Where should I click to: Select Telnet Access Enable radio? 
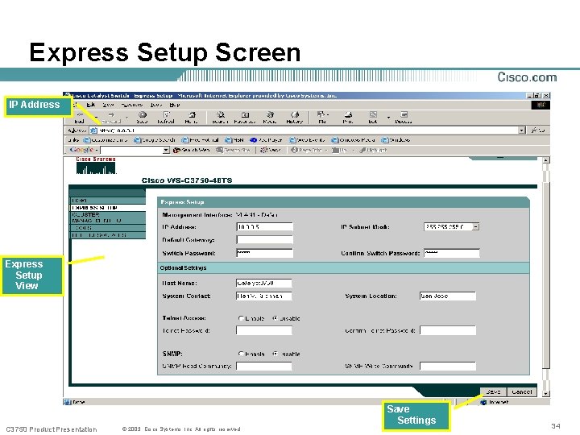(x=241, y=318)
